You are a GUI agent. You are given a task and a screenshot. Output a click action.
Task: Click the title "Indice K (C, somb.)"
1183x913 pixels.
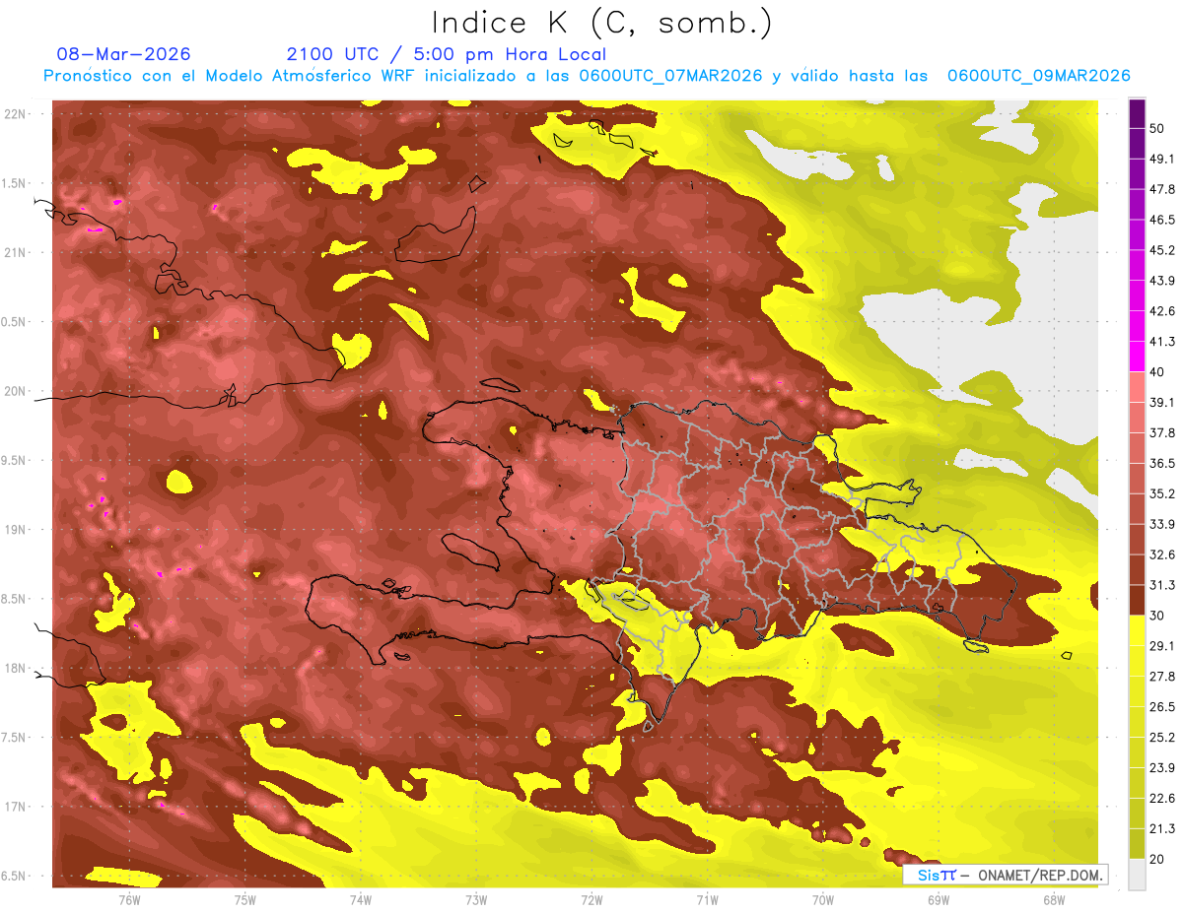(x=601, y=23)
